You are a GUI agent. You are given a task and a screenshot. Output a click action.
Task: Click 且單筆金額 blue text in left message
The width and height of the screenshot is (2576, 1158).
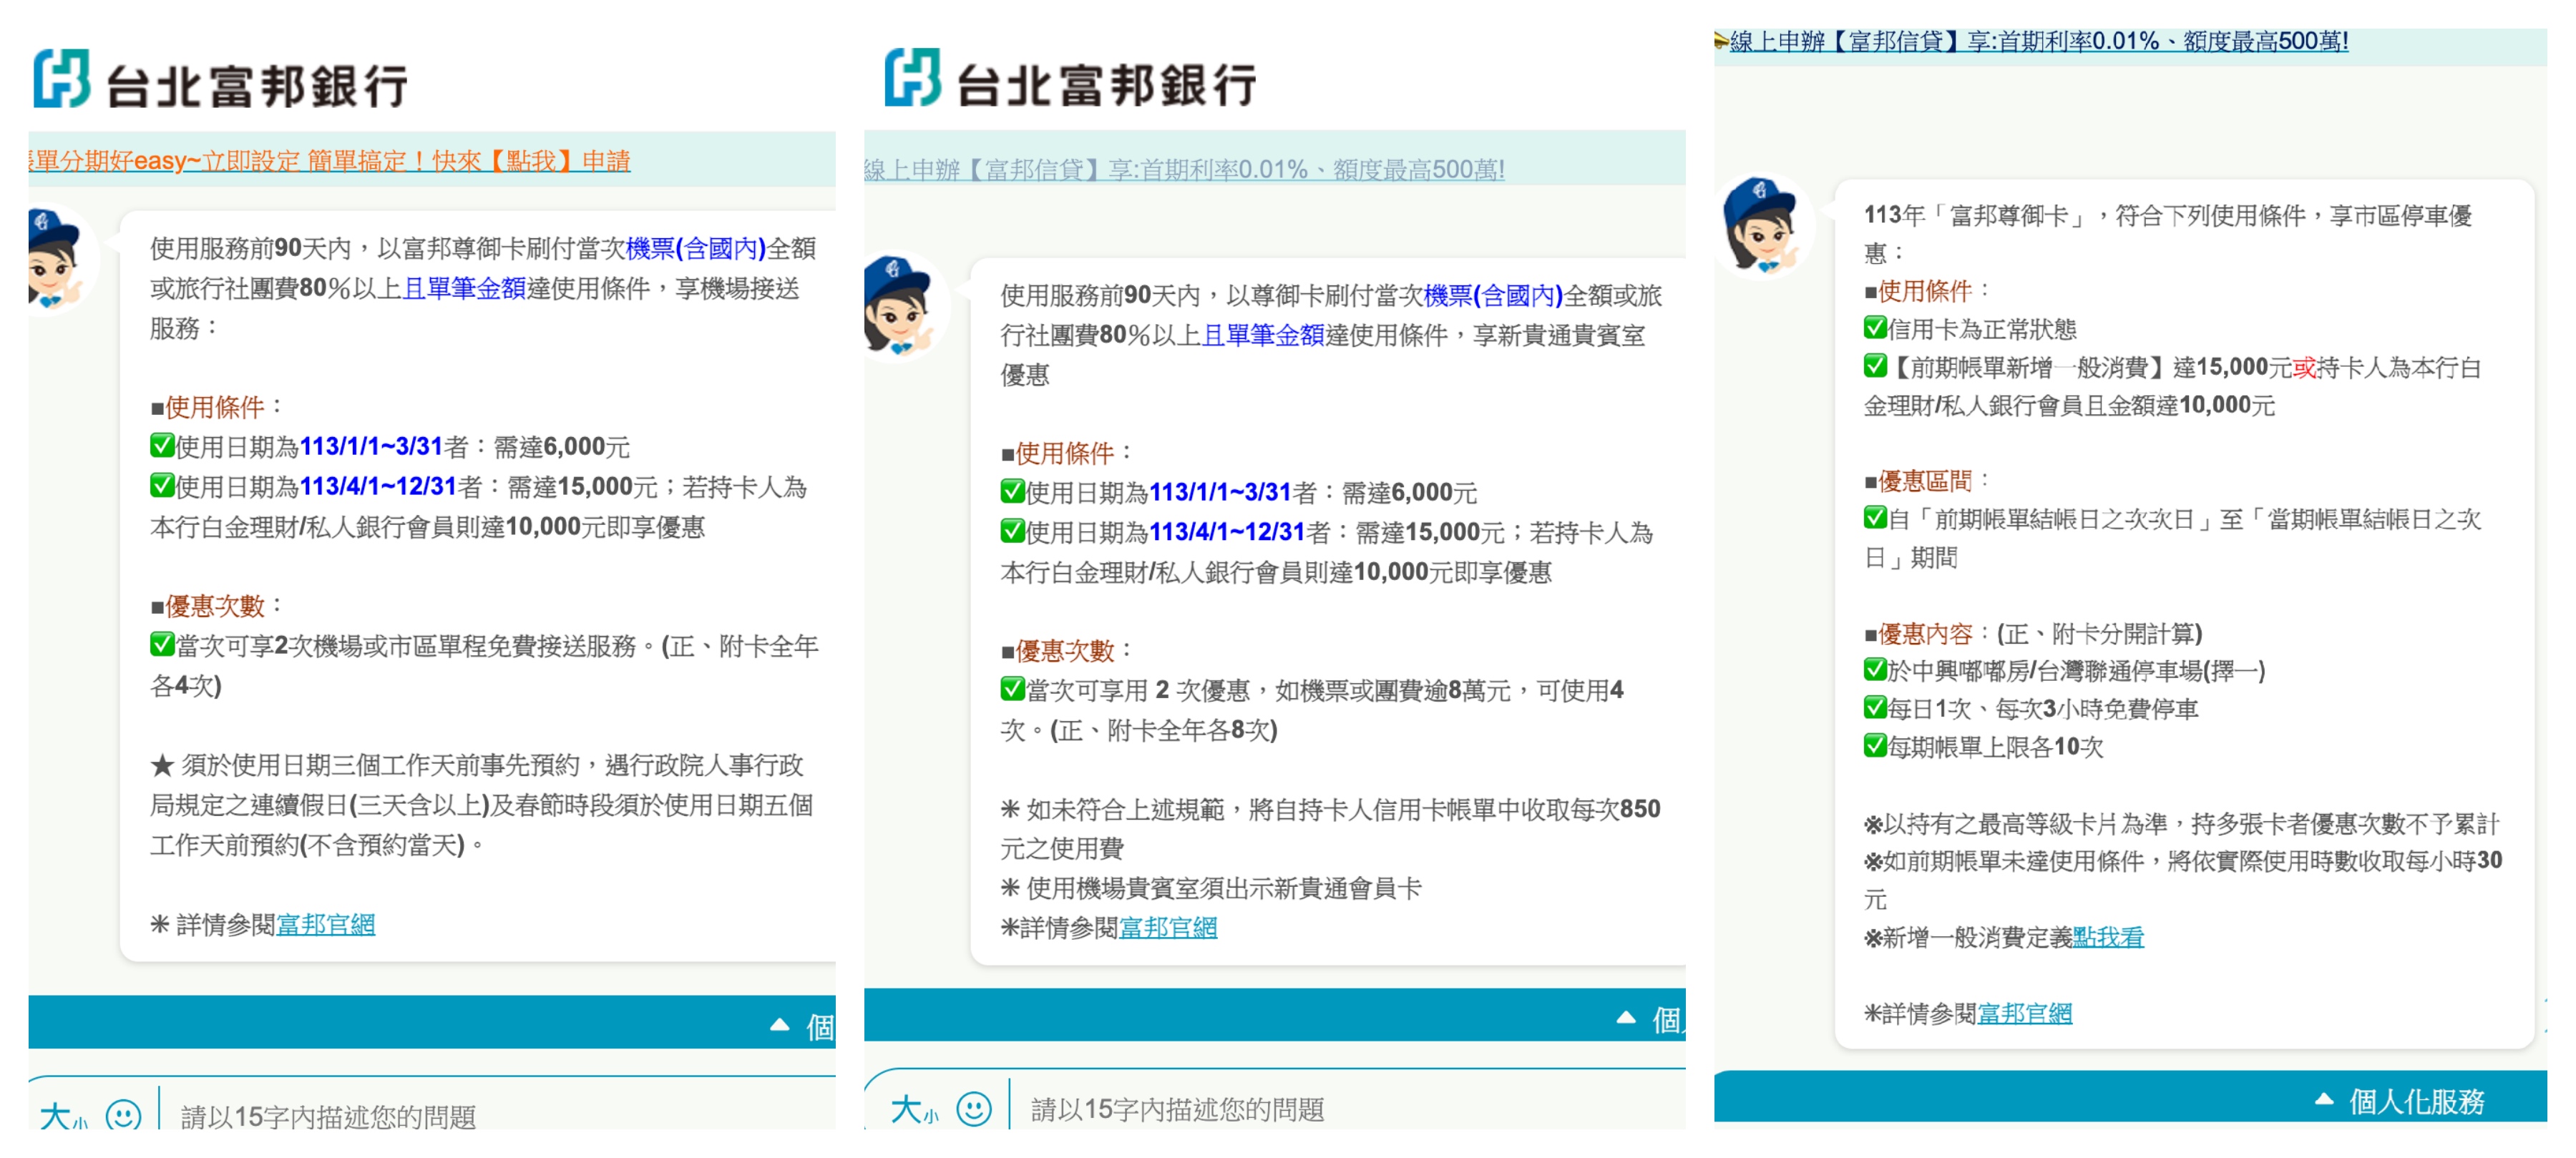click(x=464, y=288)
